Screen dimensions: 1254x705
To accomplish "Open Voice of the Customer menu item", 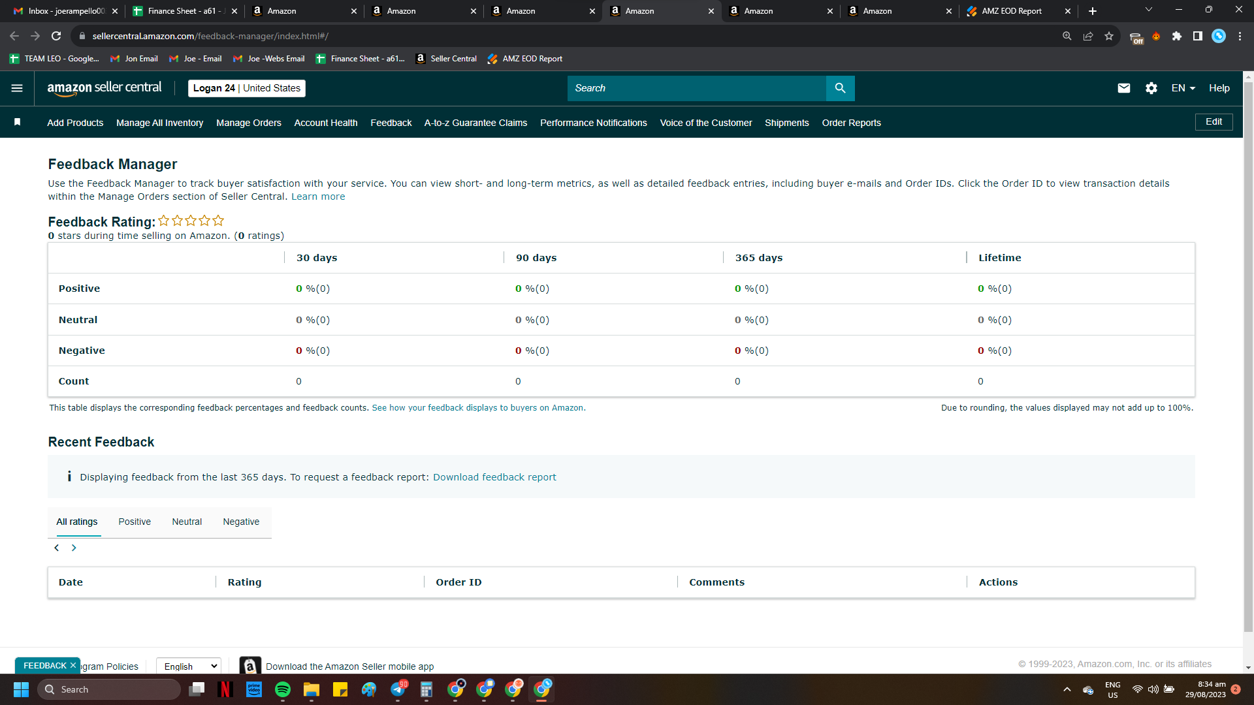I will [706, 123].
